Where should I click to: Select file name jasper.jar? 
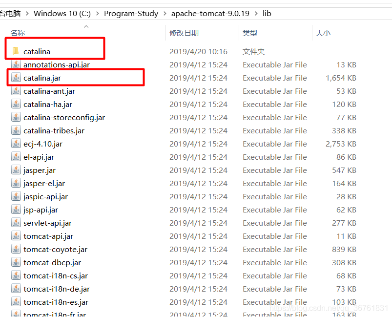click(x=39, y=170)
